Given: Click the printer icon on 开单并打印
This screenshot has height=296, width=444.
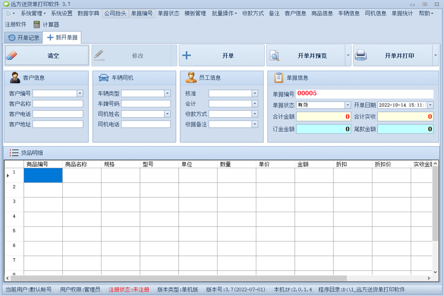Looking at the screenshot, I should (361, 55).
